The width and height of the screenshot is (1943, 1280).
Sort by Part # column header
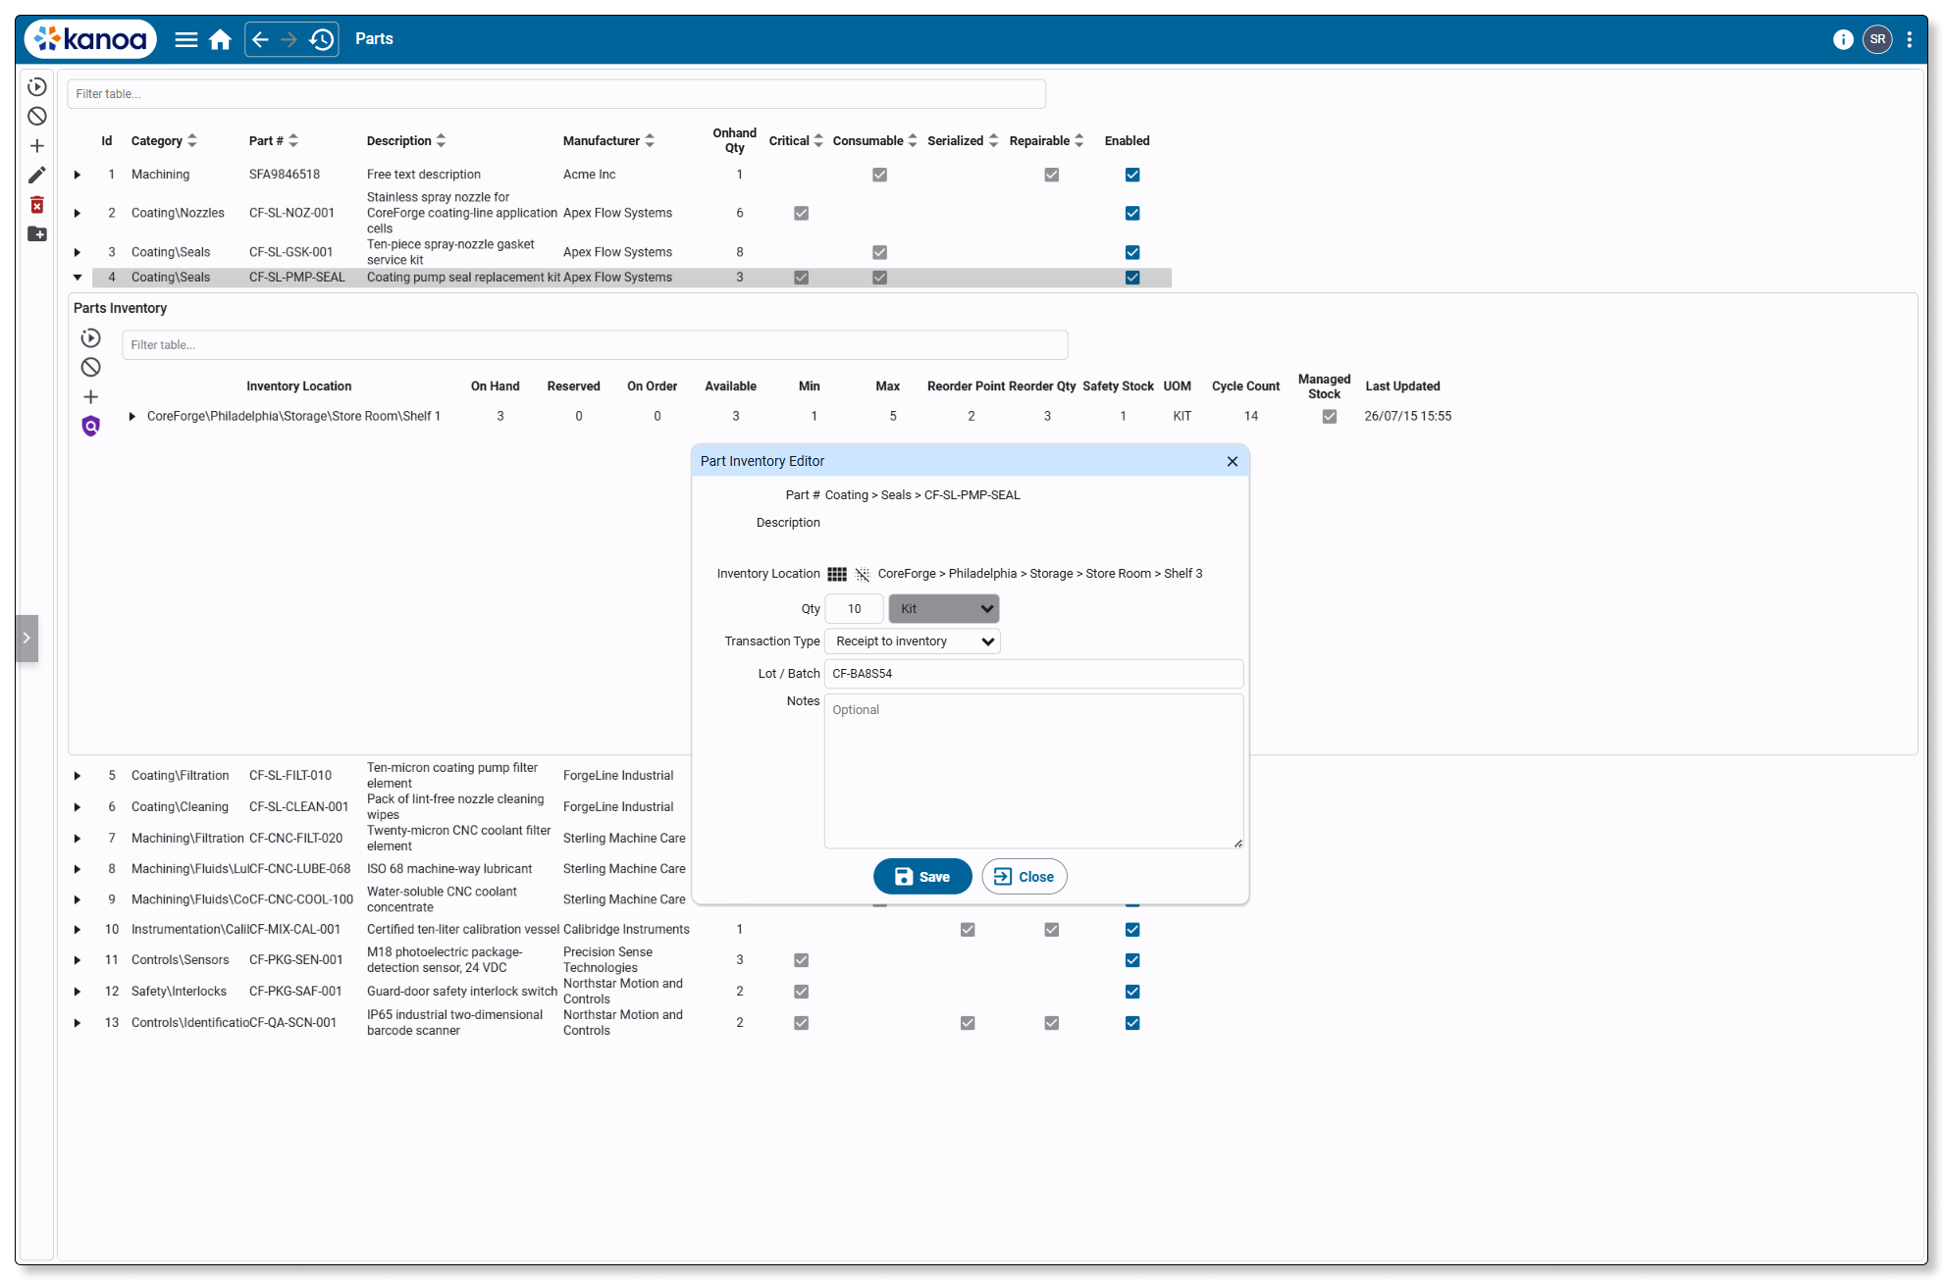tap(274, 140)
